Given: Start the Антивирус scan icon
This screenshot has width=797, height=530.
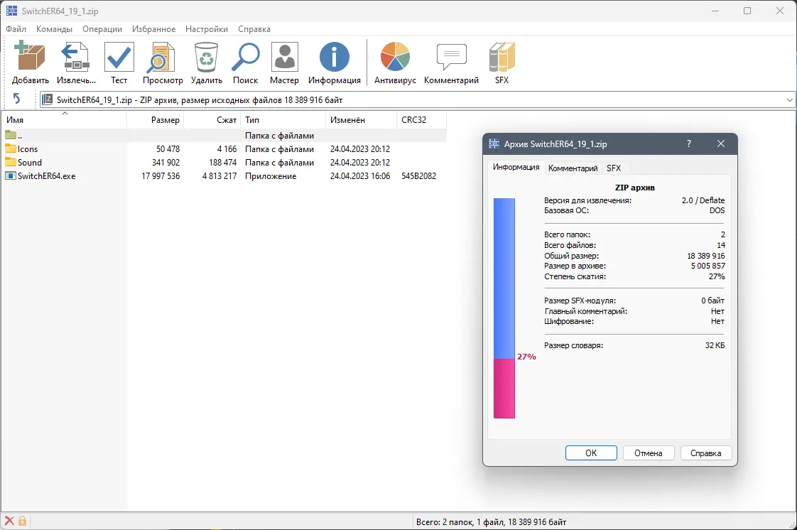Looking at the screenshot, I should pyautogui.click(x=395, y=56).
